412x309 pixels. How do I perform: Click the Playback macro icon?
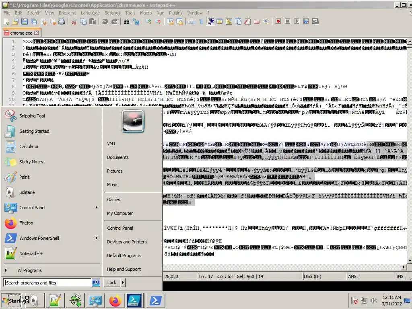point(297,21)
